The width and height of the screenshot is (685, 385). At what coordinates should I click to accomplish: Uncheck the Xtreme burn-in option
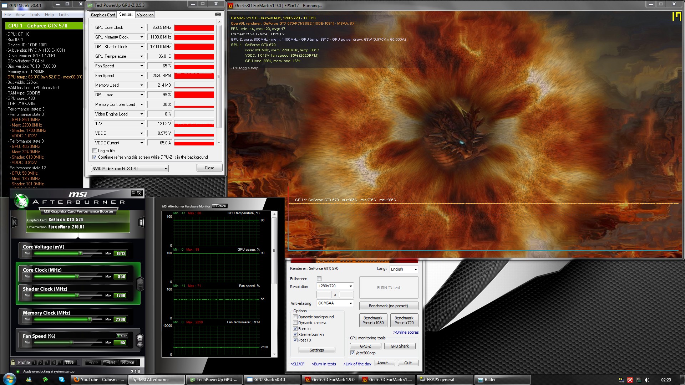pos(295,334)
